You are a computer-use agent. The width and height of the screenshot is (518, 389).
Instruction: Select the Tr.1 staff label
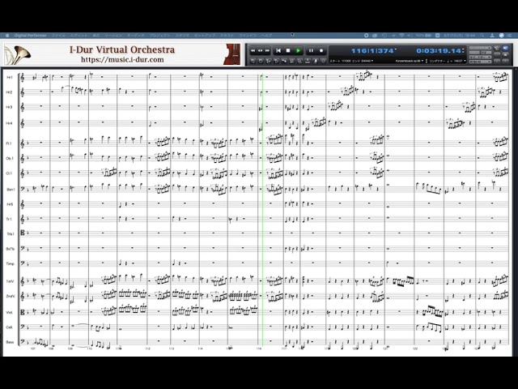click(x=9, y=219)
